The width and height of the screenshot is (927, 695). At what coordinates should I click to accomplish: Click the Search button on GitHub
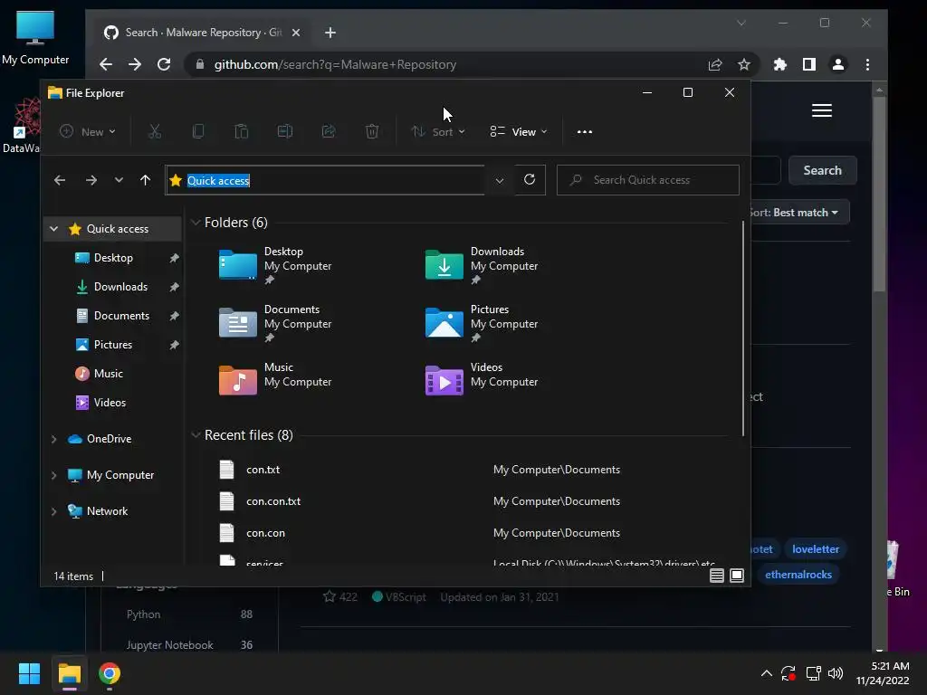pos(822,170)
